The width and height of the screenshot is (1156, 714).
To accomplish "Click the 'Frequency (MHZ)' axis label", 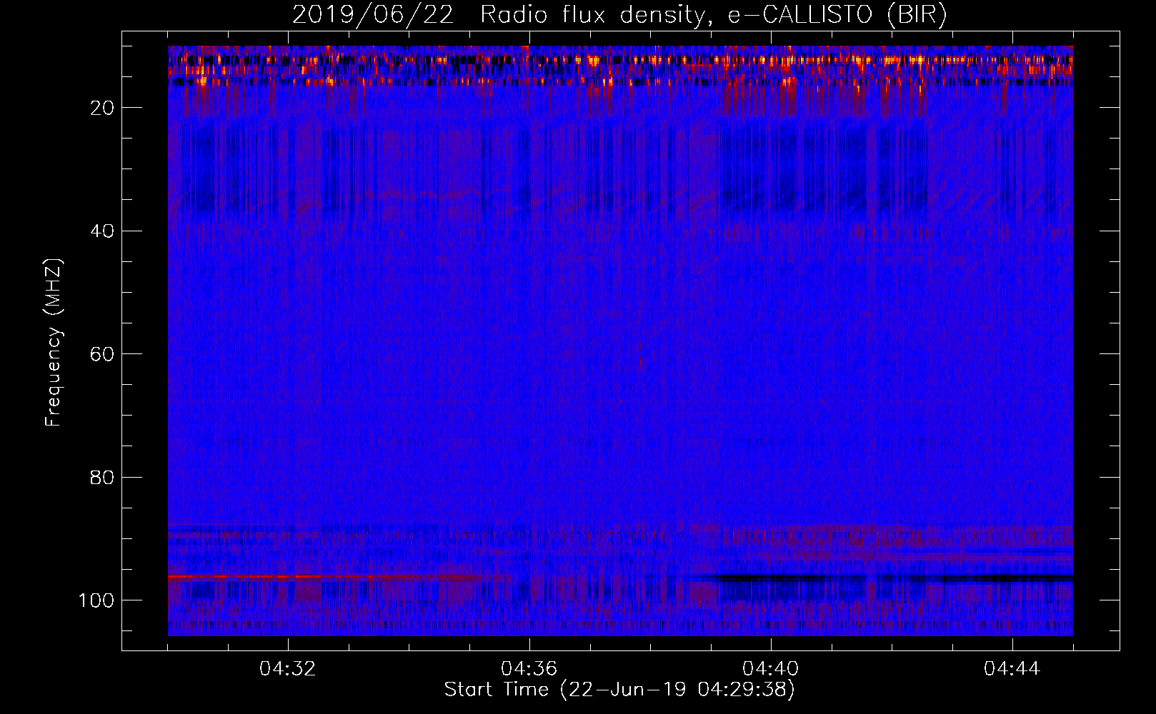I will [x=54, y=343].
